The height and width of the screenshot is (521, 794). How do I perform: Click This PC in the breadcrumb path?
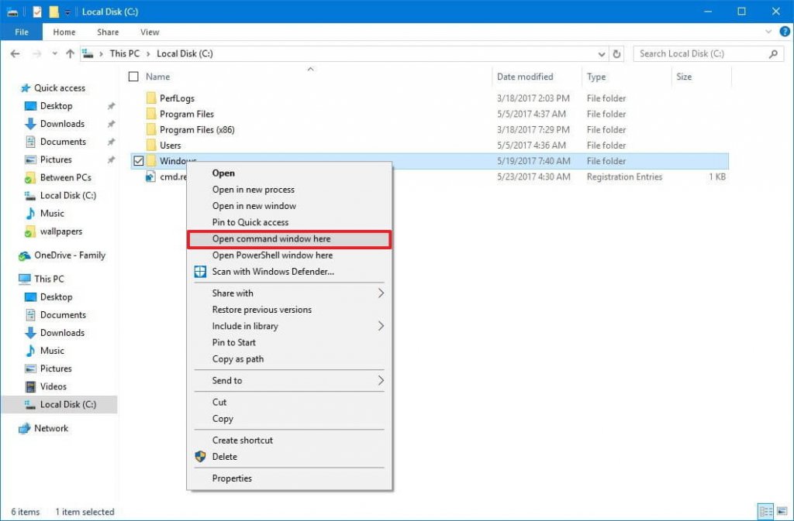(124, 53)
